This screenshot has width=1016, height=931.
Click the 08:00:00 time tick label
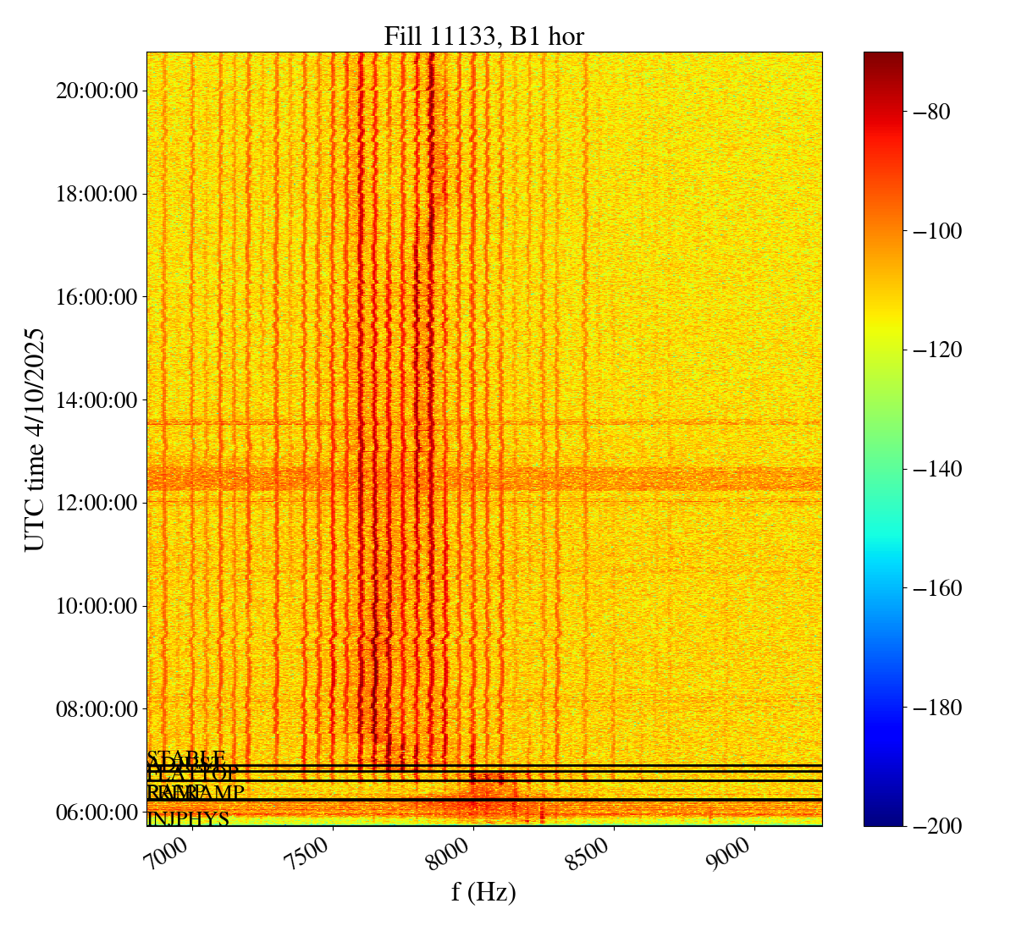[x=97, y=708]
